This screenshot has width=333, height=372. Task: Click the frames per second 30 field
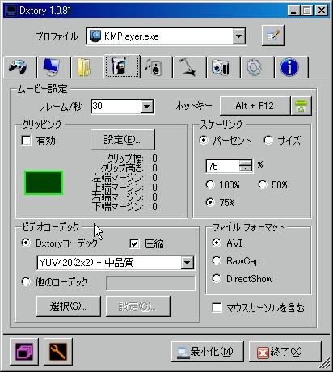[x=116, y=106]
